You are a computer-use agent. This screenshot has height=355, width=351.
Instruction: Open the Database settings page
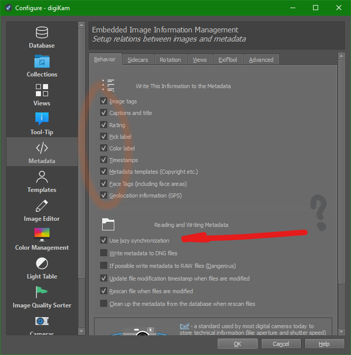point(42,37)
